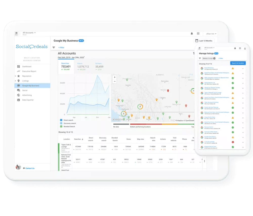253x216 pixels.
Task: Zoom out on the map
Action: (x=115, y=82)
